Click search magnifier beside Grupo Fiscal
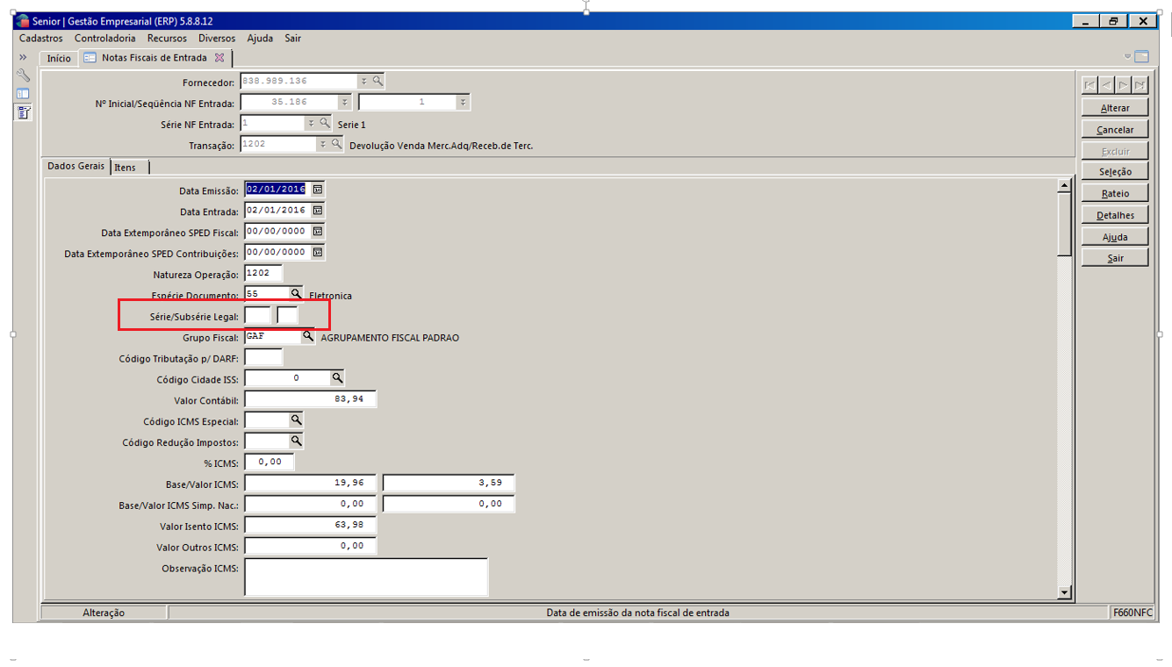Viewport: 1172px width, 667px height. (308, 336)
